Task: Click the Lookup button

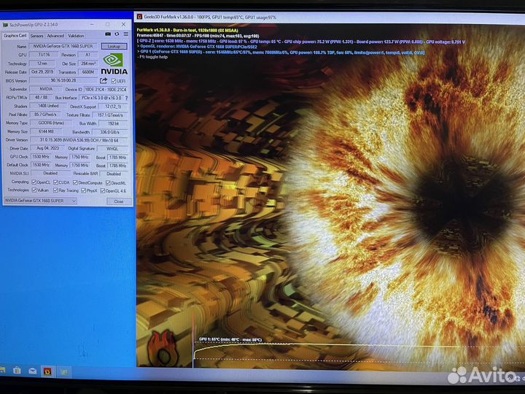Action: 114,46
